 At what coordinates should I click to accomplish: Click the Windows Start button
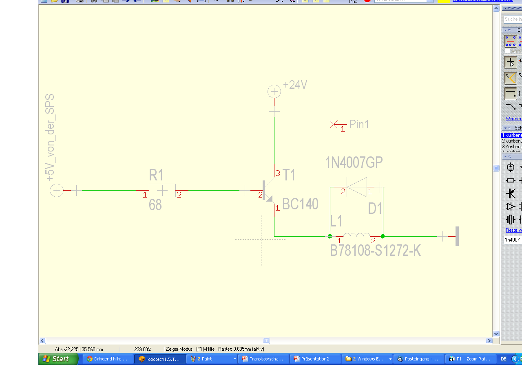click(x=58, y=359)
